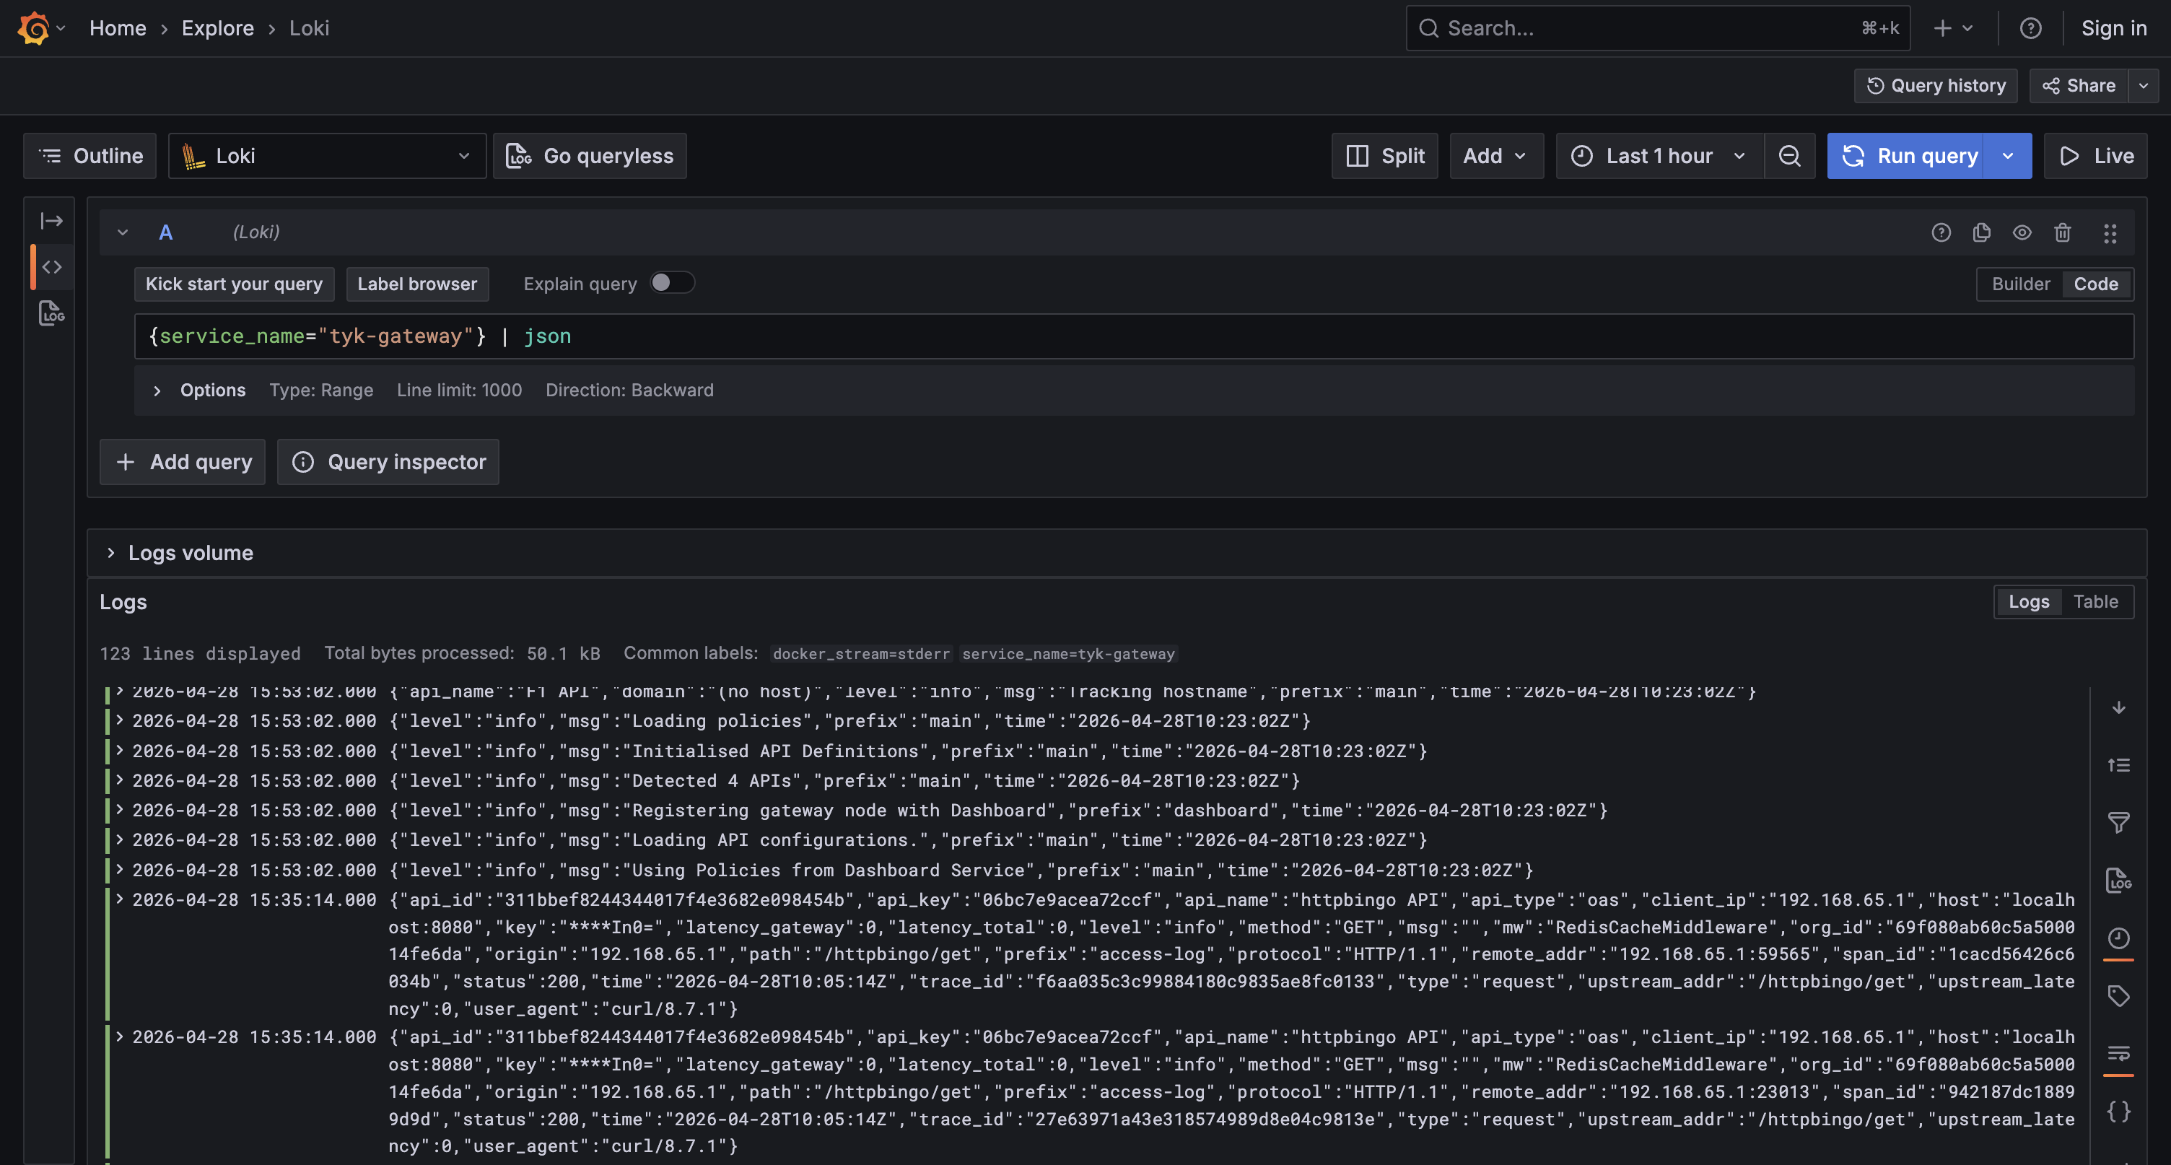This screenshot has height=1165, width=2171.
Task: Toggle timestamp display using the clock icon
Action: tap(2118, 939)
